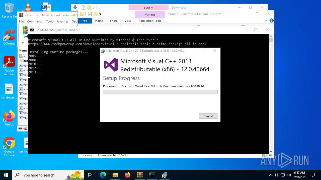Switch to the View ribbon tab

pyautogui.click(x=128, y=21)
